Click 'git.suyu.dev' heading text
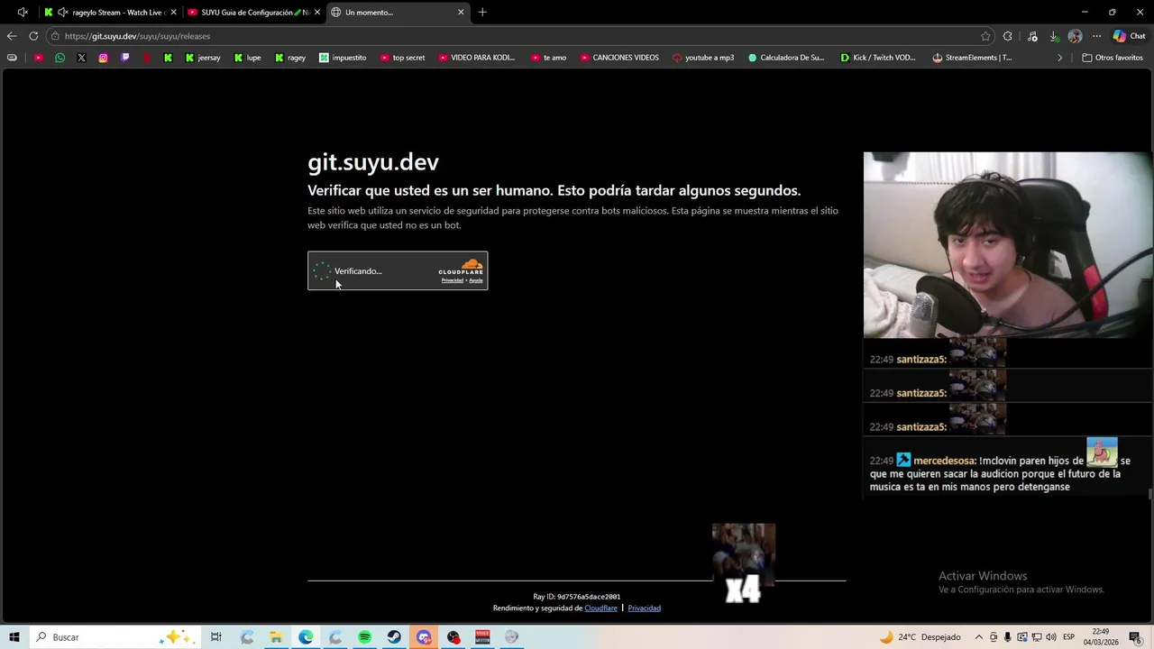The width and height of the screenshot is (1154, 649). (x=373, y=161)
